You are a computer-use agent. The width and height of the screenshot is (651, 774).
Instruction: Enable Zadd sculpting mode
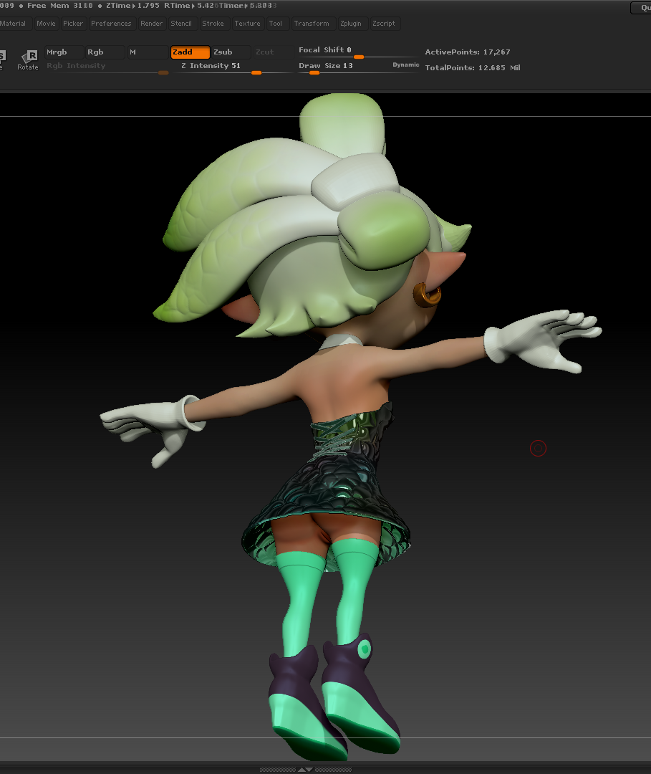(190, 52)
